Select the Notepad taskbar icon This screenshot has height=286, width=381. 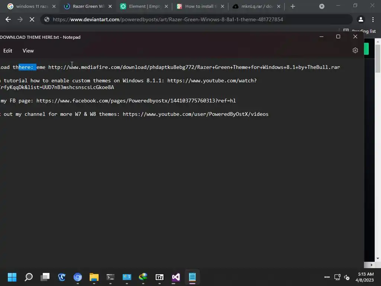click(x=192, y=277)
